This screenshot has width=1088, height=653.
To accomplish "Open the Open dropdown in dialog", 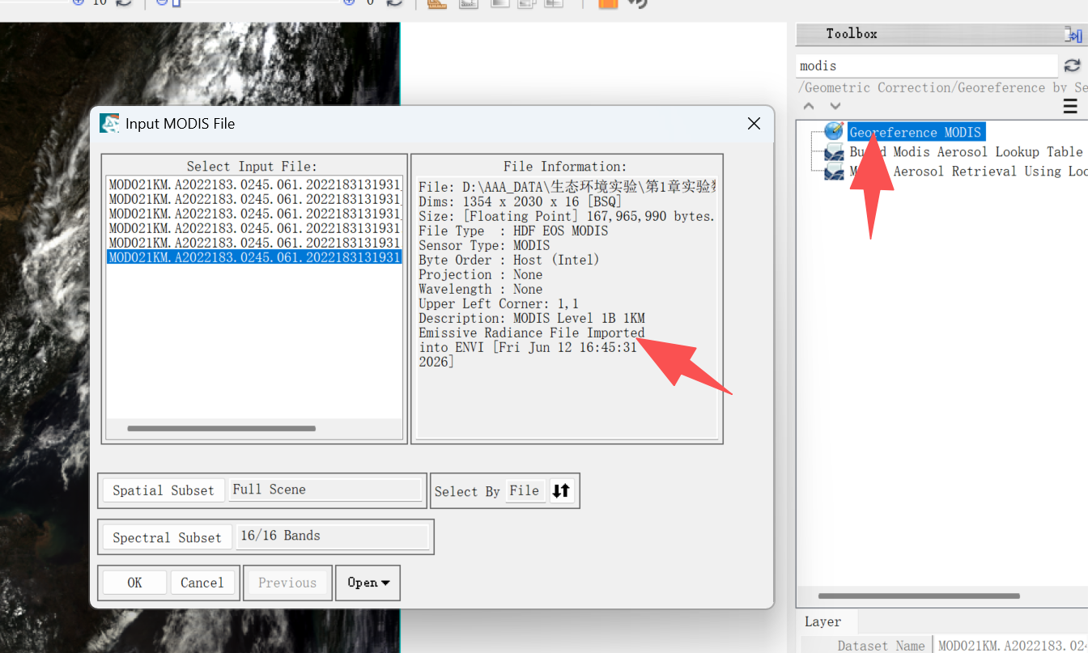I will click(x=368, y=583).
